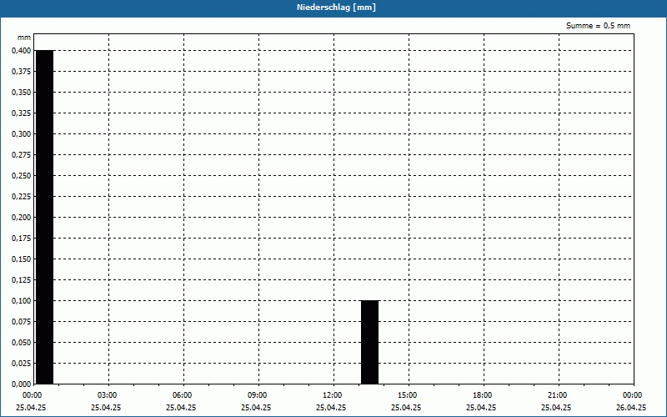Image resolution: width=667 pixels, height=417 pixels.
Task: Click the y-axis value 0,025
Action: click(22, 364)
